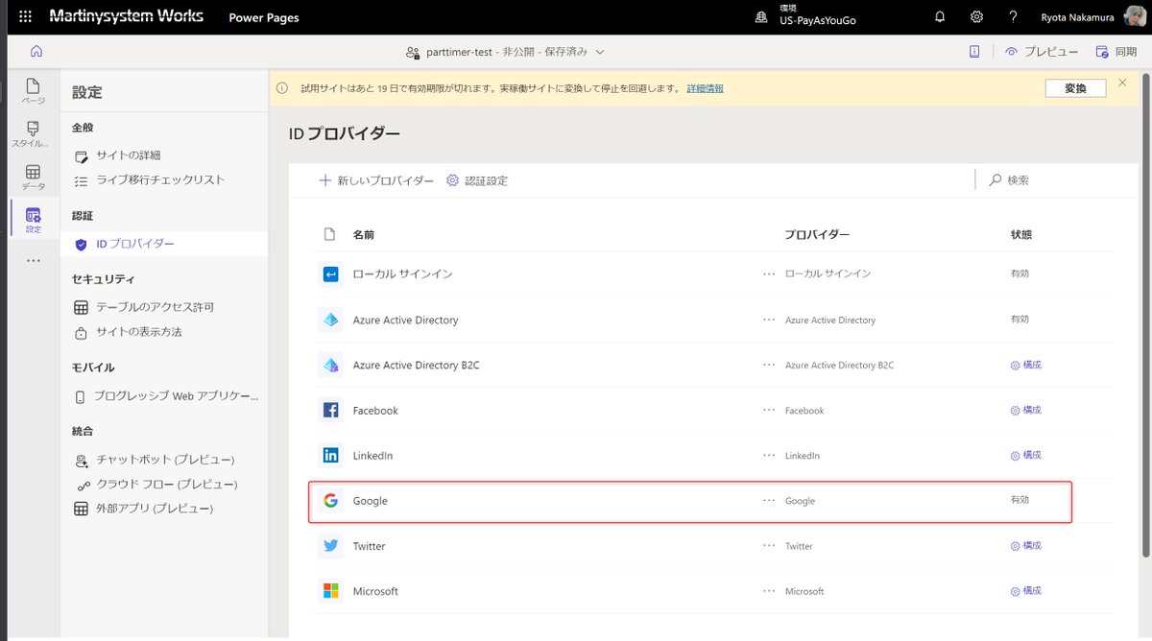Viewport: 1152px width, 641px height.
Task: Open Ryota Nakamura account avatar
Action: [x=1133, y=17]
